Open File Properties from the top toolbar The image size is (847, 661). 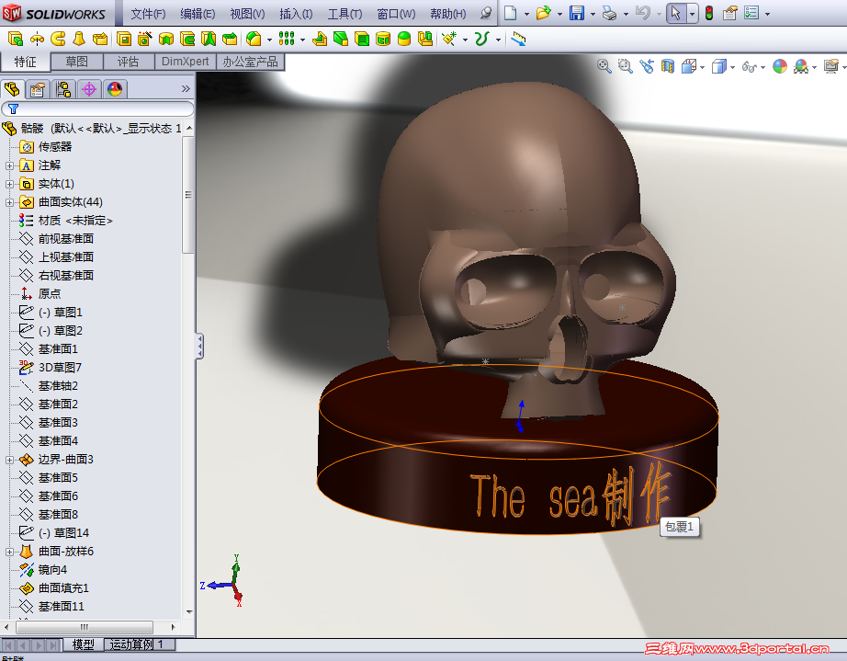pos(729,13)
